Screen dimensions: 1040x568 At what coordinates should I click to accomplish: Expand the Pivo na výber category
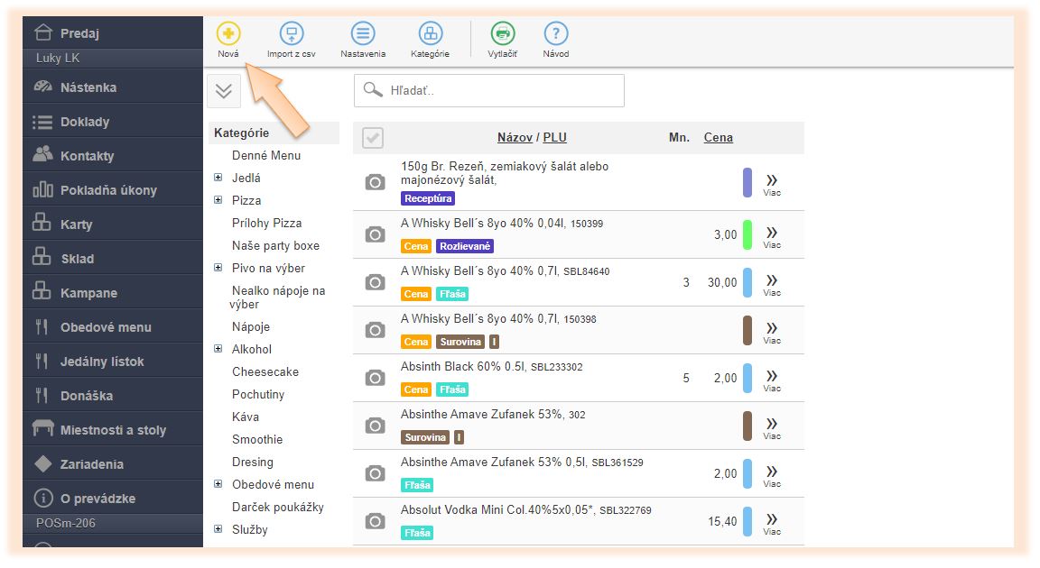pos(218,268)
